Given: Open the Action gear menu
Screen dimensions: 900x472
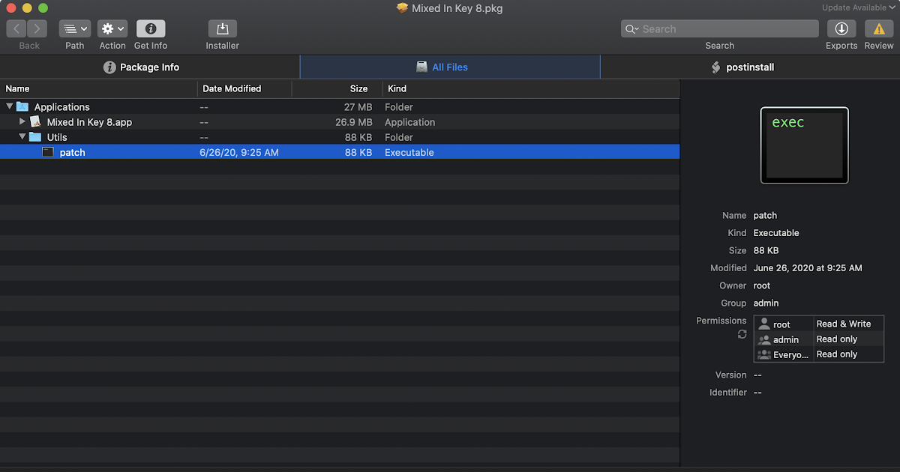Looking at the screenshot, I should click(x=112, y=29).
